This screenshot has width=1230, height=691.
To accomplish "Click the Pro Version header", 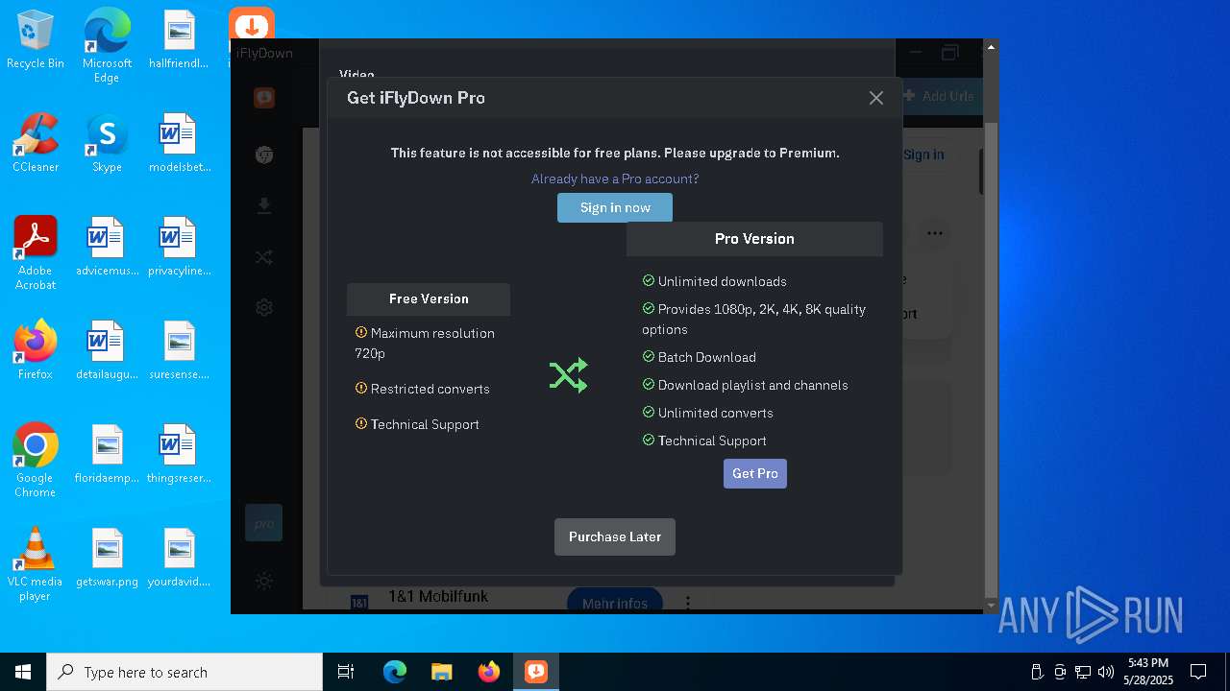I will click(754, 239).
